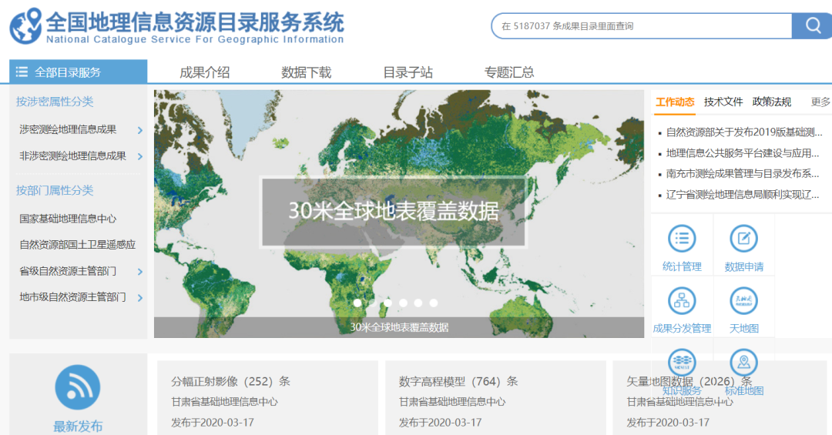Viewport: 832px width, 435px height.
Task: Go to 专题汇总 in navigation bar
Action: (509, 72)
